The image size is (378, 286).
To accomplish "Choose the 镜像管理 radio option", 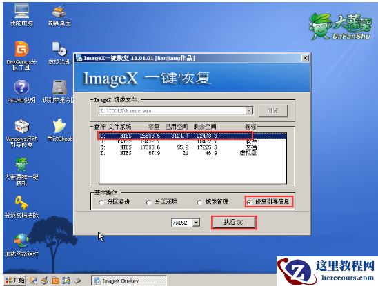I will coord(213,202).
